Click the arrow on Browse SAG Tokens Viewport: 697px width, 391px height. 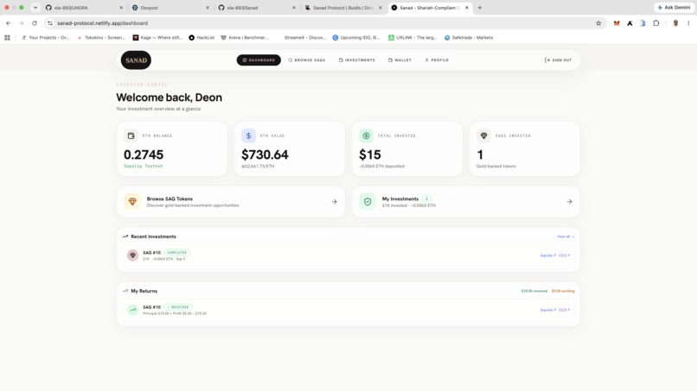(x=335, y=201)
